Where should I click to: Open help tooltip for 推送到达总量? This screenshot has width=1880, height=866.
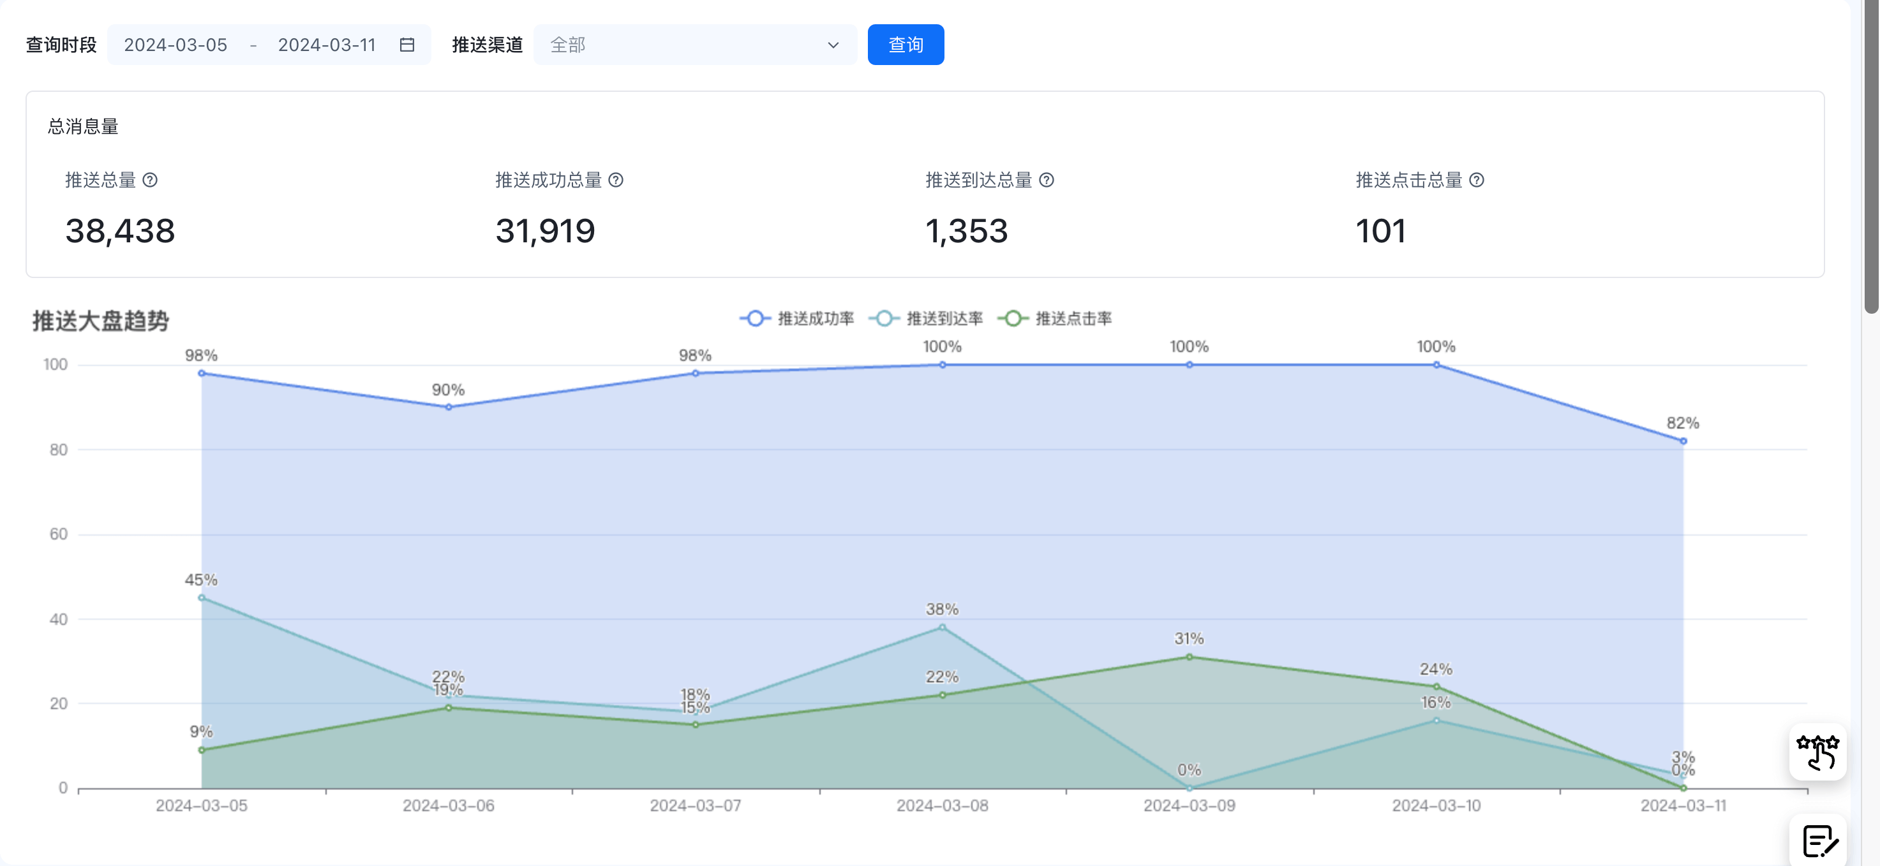click(x=1047, y=180)
